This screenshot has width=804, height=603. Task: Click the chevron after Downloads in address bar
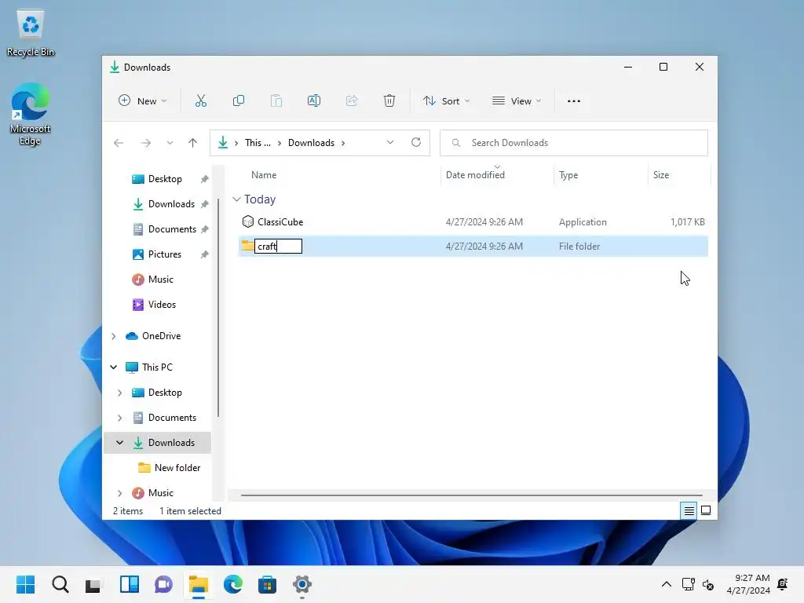(x=343, y=143)
